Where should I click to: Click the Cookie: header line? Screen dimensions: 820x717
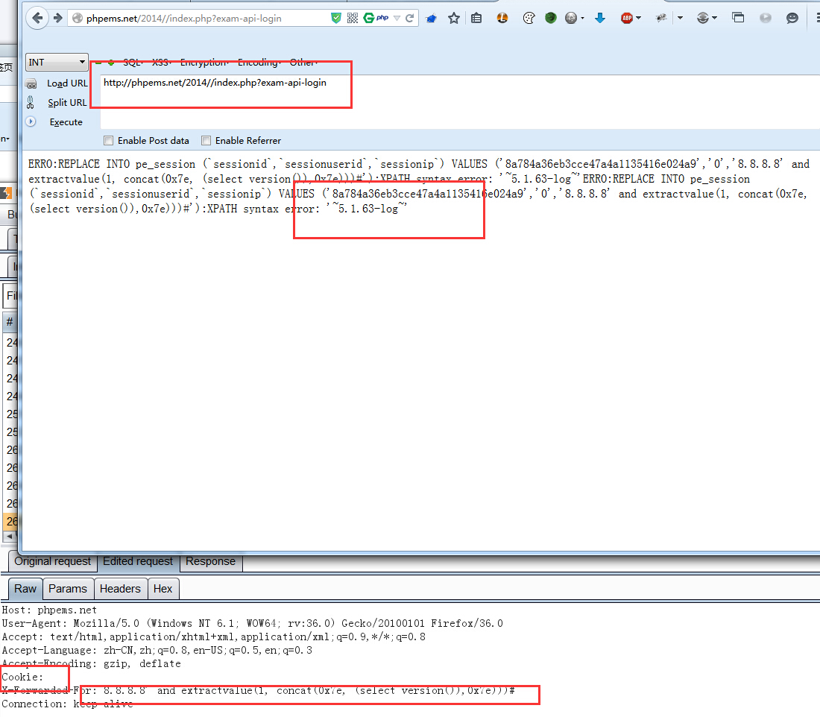pos(22,677)
